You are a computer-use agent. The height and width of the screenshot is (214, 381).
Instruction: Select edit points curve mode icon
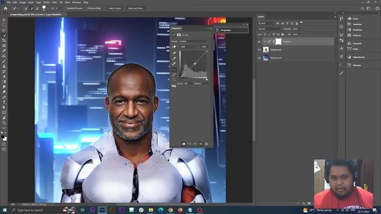(x=174, y=70)
